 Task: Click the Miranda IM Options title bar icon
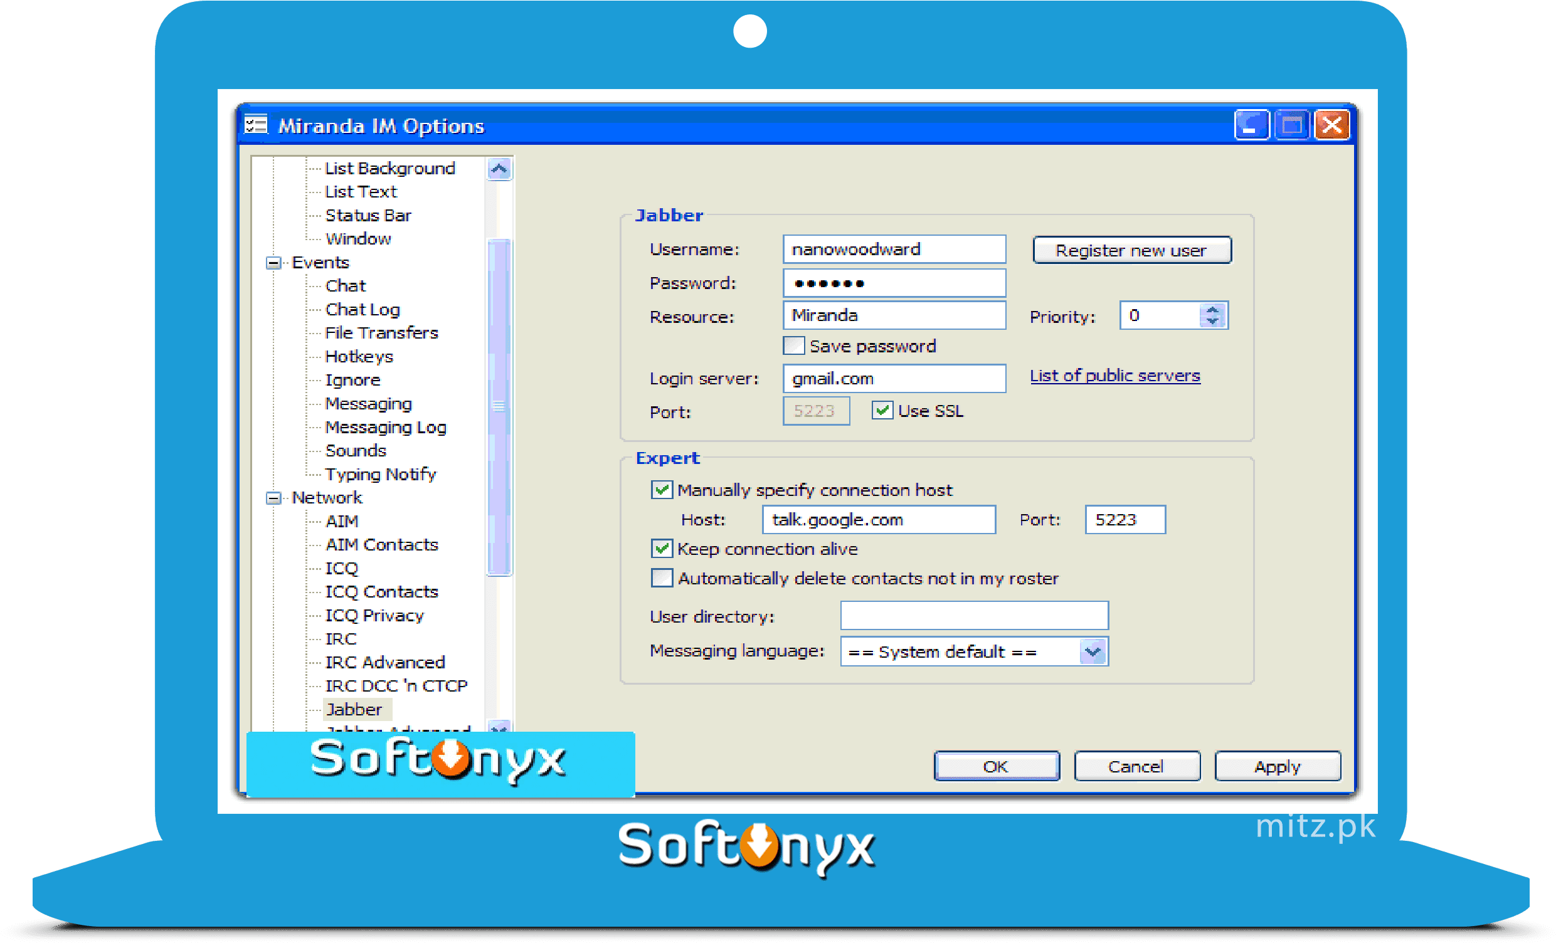pyautogui.click(x=256, y=125)
